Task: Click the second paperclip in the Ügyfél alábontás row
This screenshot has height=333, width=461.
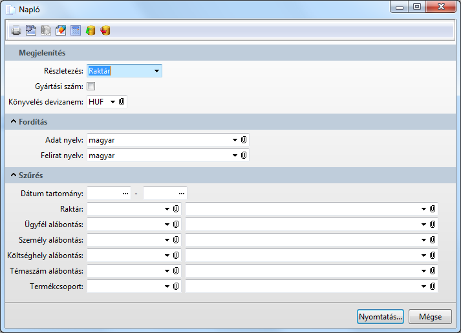Action: pos(432,225)
